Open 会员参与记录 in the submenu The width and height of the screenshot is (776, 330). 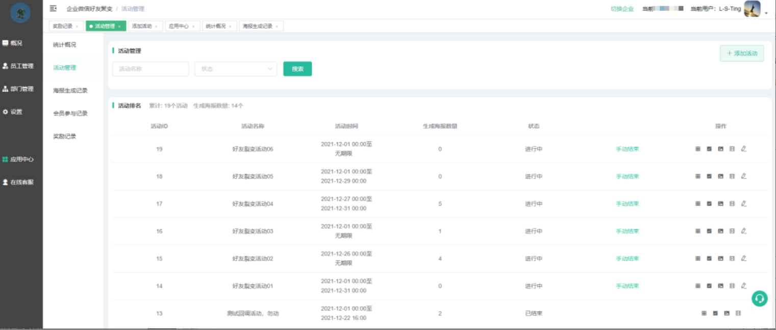click(x=70, y=113)
